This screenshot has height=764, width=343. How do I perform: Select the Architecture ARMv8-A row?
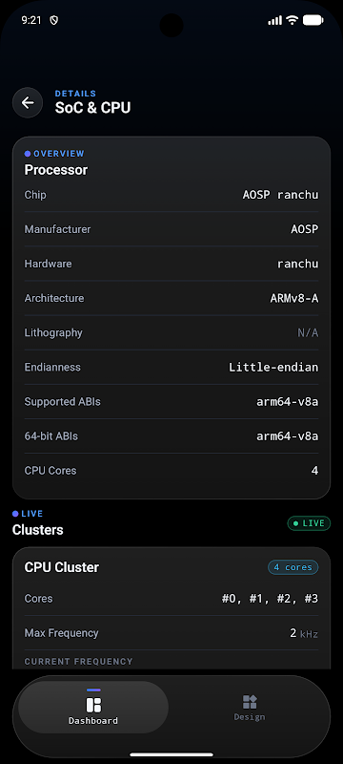(171, 298)
